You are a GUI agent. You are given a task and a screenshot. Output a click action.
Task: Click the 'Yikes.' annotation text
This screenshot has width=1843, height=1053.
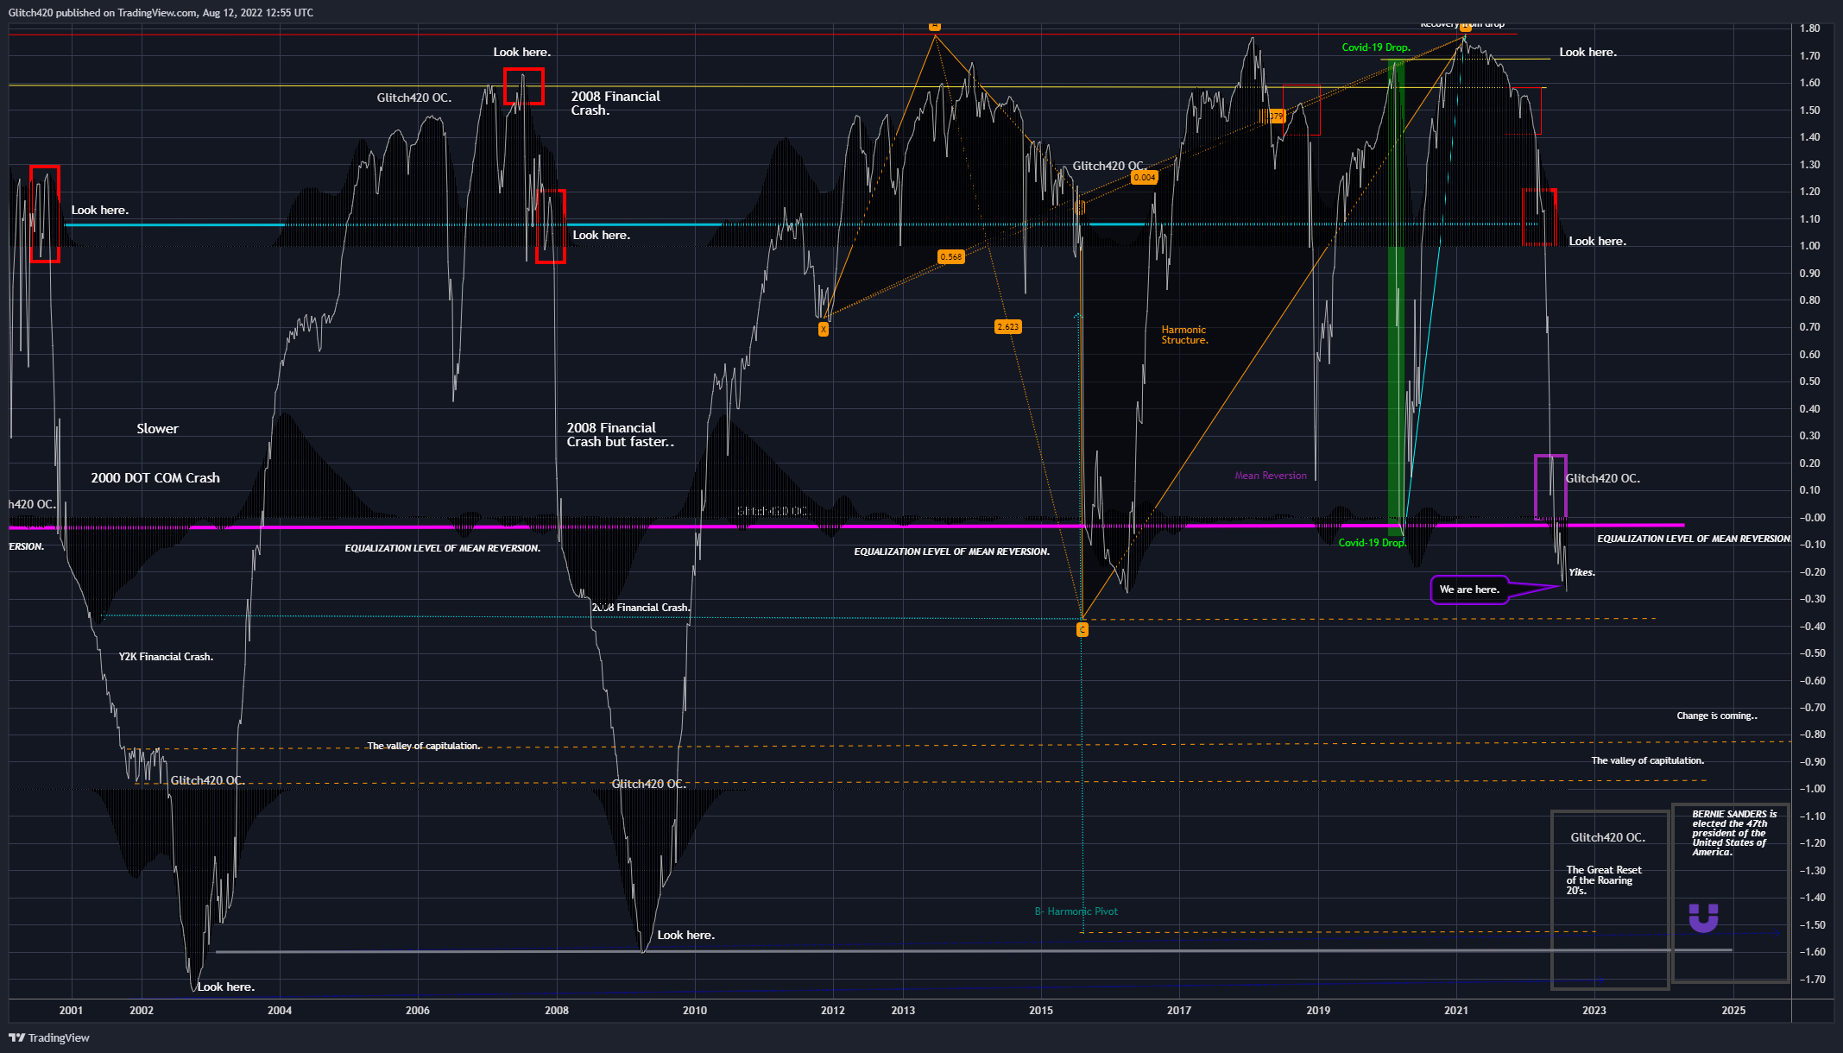tap(1581, 572)
